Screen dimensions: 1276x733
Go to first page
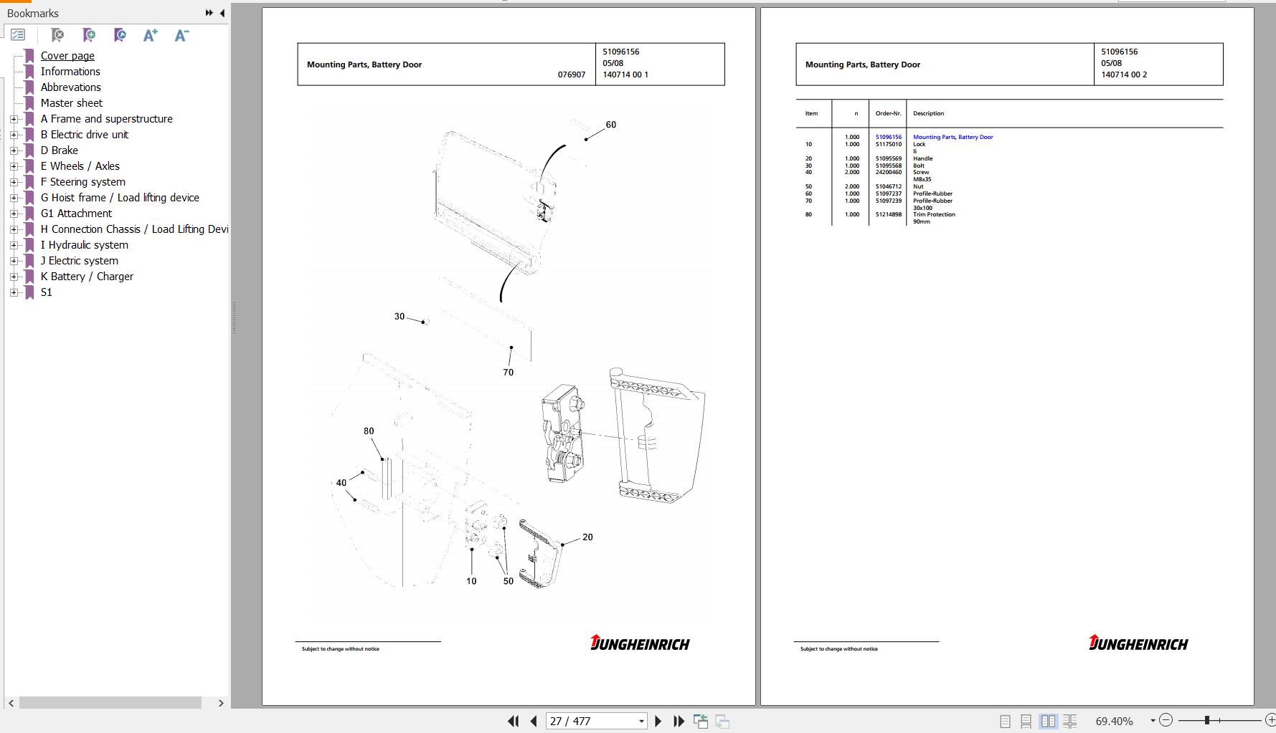tap(514, 721)
